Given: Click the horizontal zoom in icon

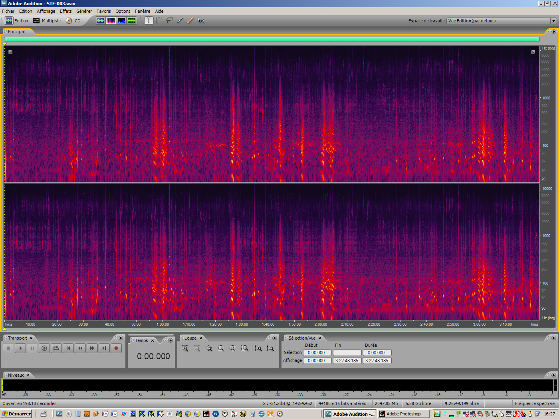Looking at the screenshot, I should (x=185, y=348).
